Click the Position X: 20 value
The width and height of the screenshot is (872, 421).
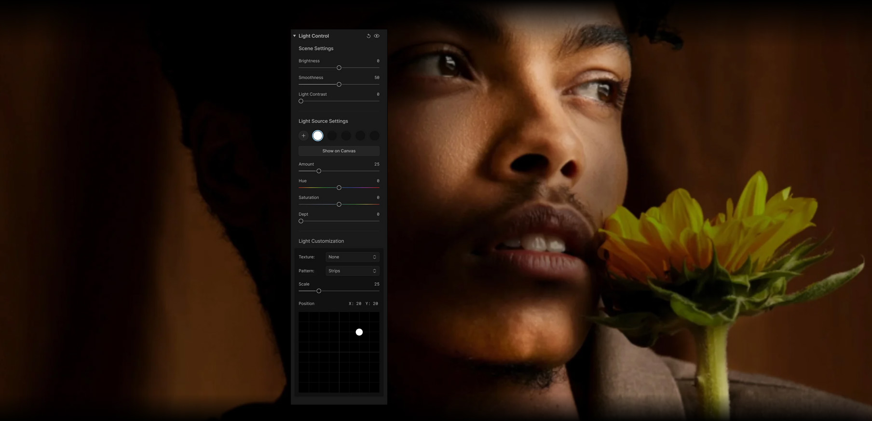(x=355, y=304)
